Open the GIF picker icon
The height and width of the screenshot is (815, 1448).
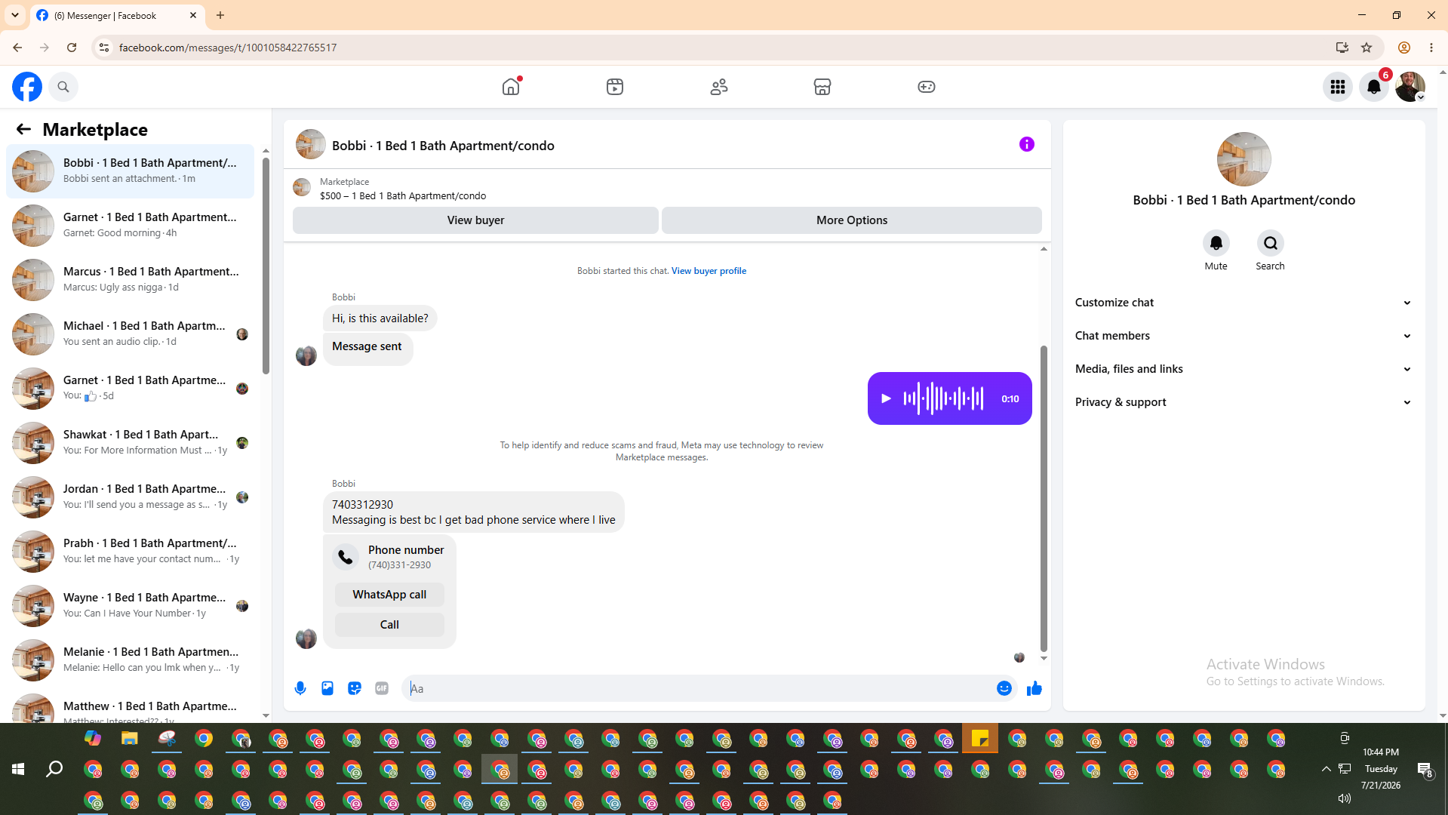[382, 688]
